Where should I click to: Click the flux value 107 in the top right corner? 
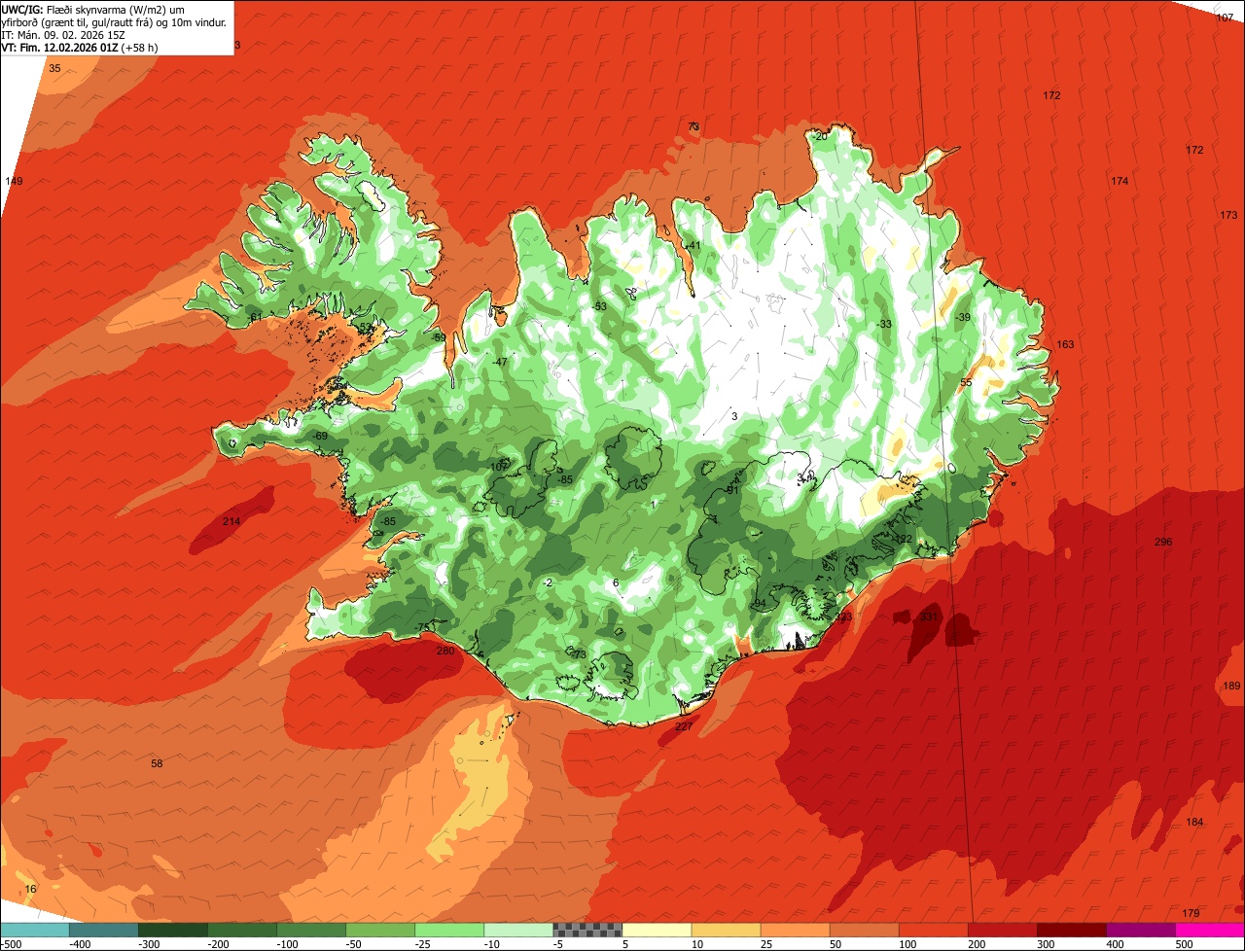[1225, 18]
